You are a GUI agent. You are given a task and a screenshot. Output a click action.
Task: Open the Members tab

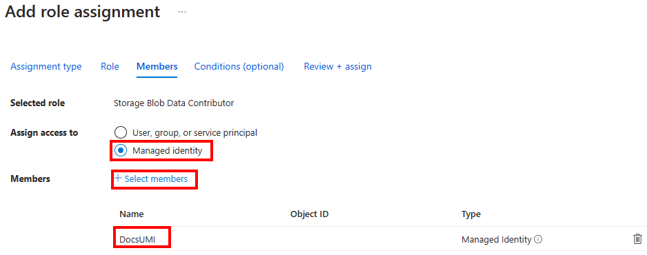click(x=157, y=66)
